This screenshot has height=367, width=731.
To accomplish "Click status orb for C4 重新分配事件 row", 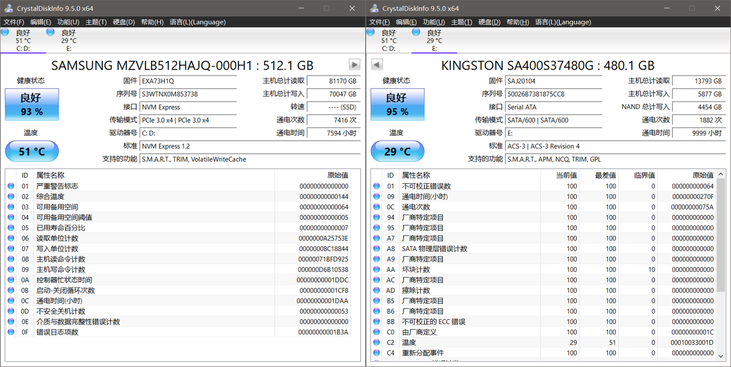I will tap(376, 353).
